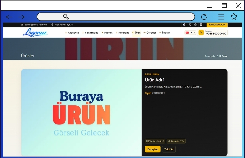Click the Ürünler breadcrumb text
The width and height of the screenshot is (245, 158).
click(223, 56)
